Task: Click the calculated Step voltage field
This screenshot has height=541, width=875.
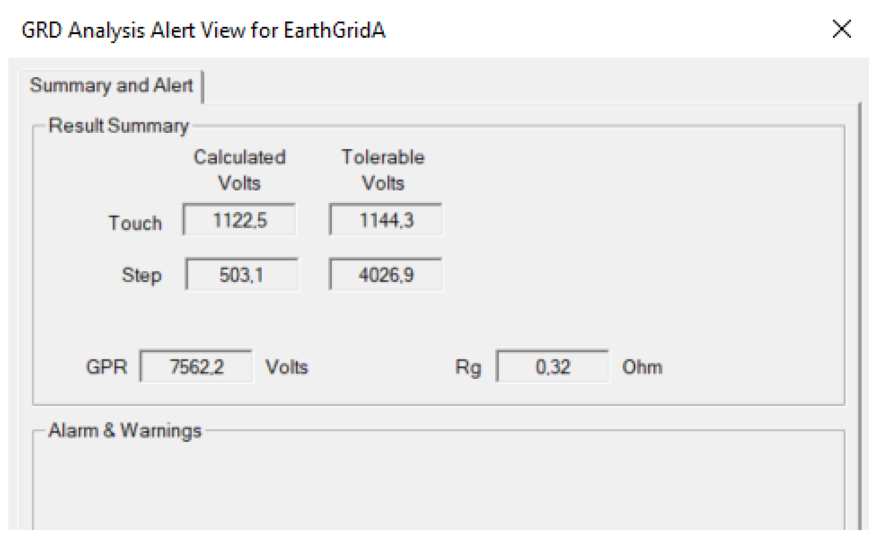Action: pos(242,274)
